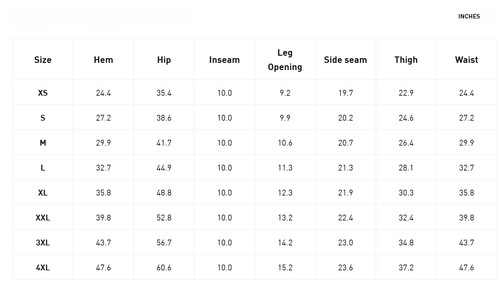Viewport: 500px width, 283px height.
Task: Select the XXL size row label
Action: coord(43,218)
